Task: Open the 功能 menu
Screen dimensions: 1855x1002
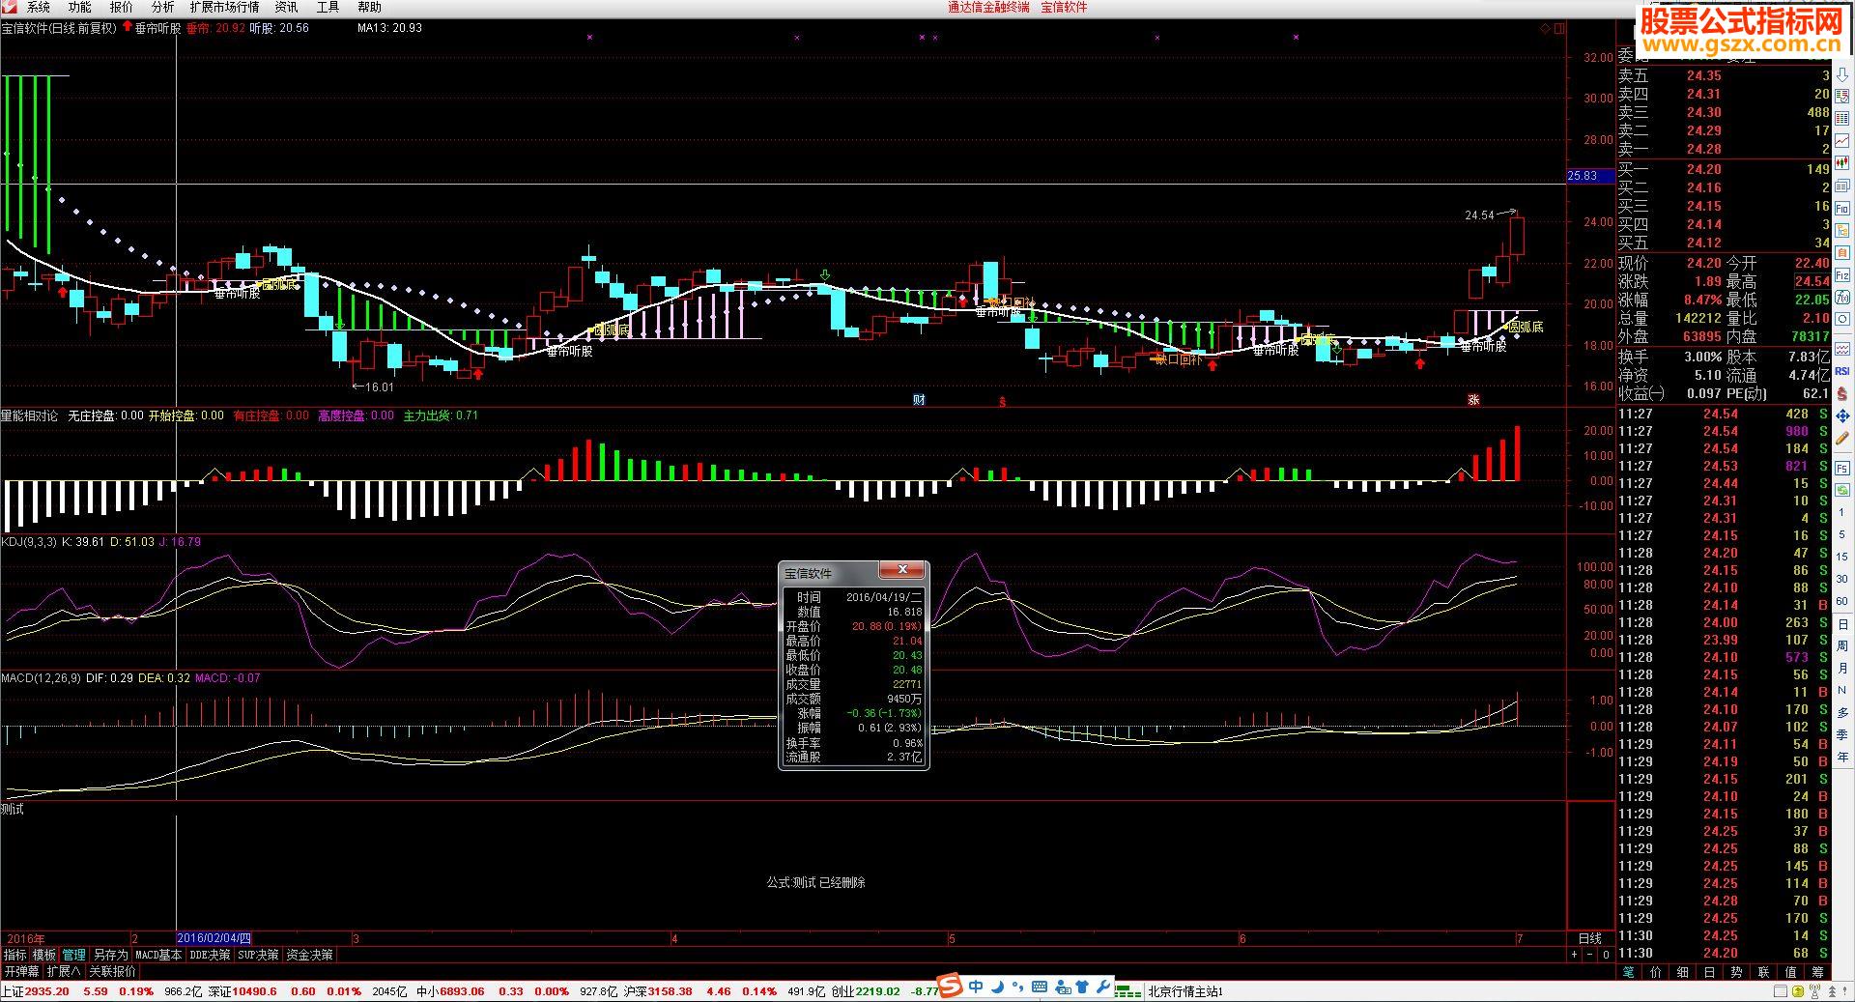Action: click(80, 8)
